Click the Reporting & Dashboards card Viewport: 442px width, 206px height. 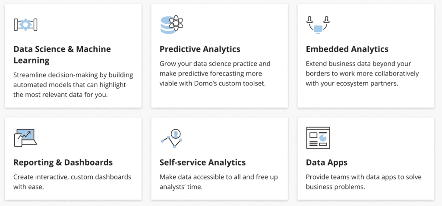pyautogui.click(x=73, y=159)
